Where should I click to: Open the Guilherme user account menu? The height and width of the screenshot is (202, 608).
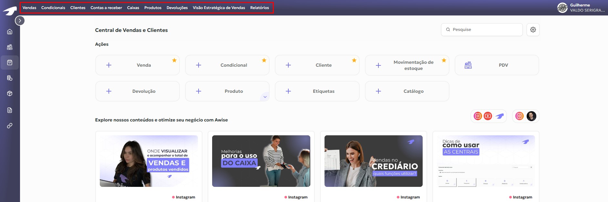[x=581, y=8]
